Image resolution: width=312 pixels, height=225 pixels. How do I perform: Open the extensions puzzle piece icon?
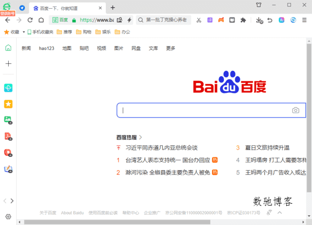point(243,20)
